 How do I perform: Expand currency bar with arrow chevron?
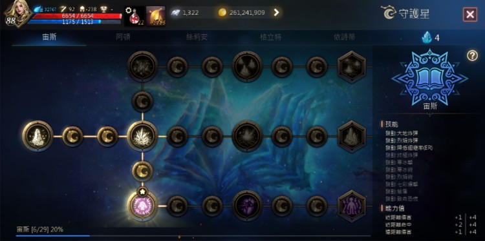276,12
